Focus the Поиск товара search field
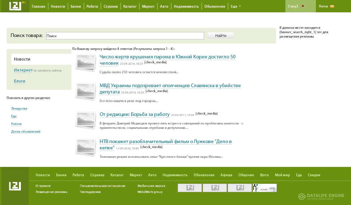This screenshot has width=351, height=205. 125,36
